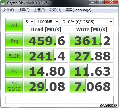
Task: Select the 4K QD32 write result 7.068
Action: 91,86
